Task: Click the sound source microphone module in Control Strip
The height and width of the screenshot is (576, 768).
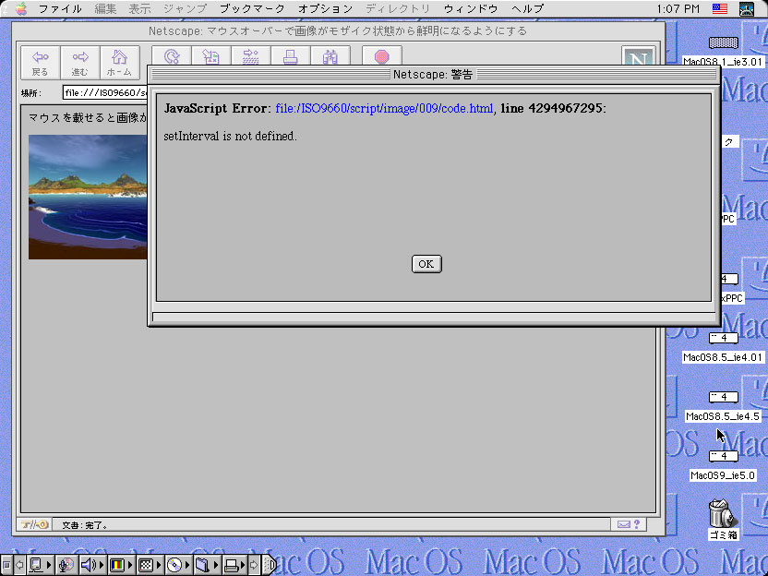Action: [66, 565]
